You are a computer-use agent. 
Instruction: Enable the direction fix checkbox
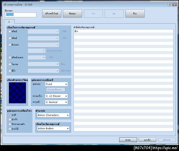(10, 124)
